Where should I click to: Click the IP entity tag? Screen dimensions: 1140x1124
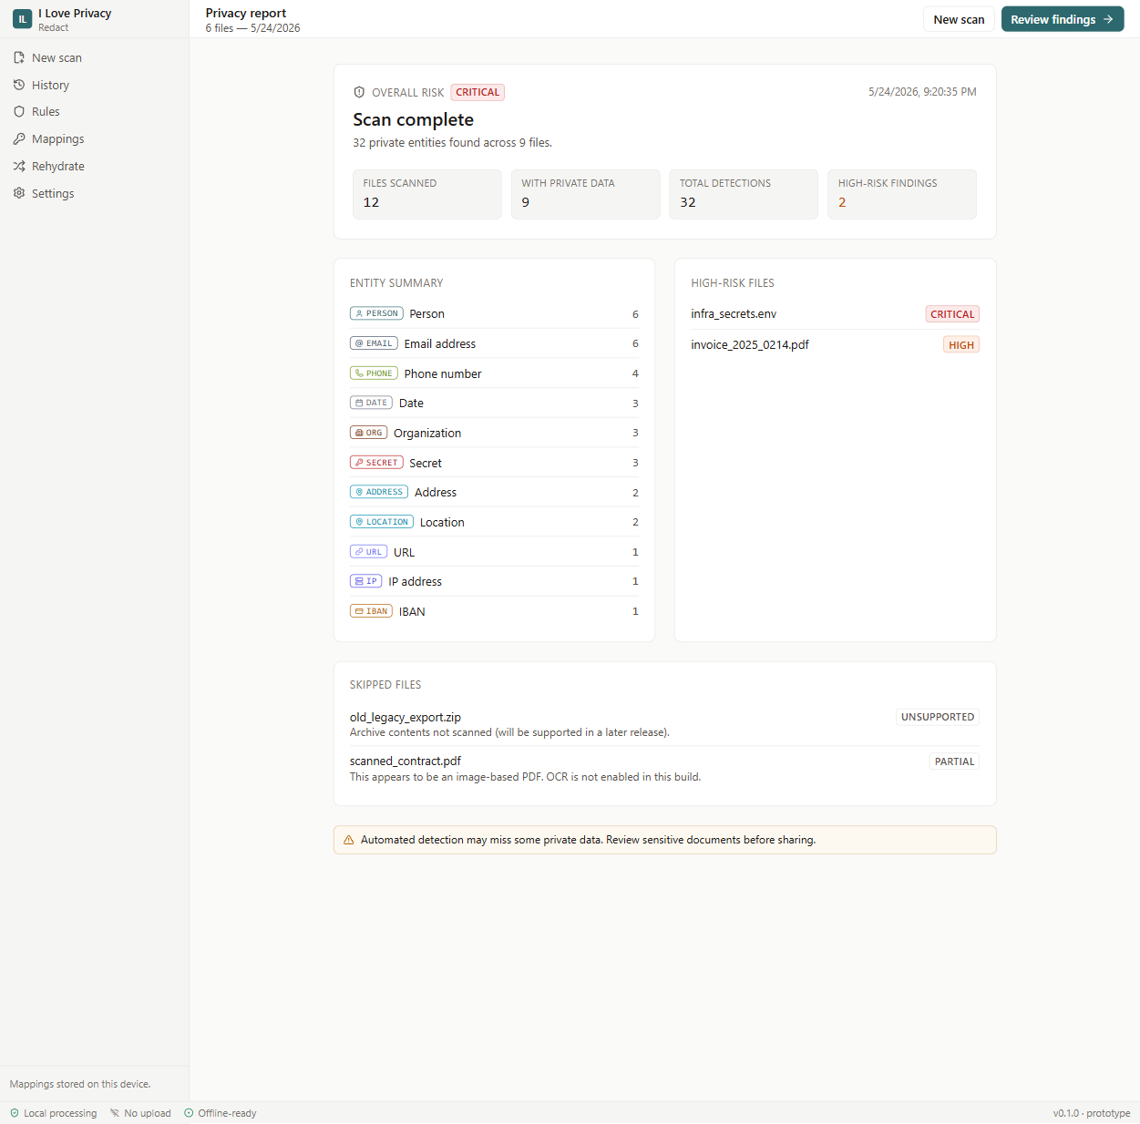[x=366, y=581]
